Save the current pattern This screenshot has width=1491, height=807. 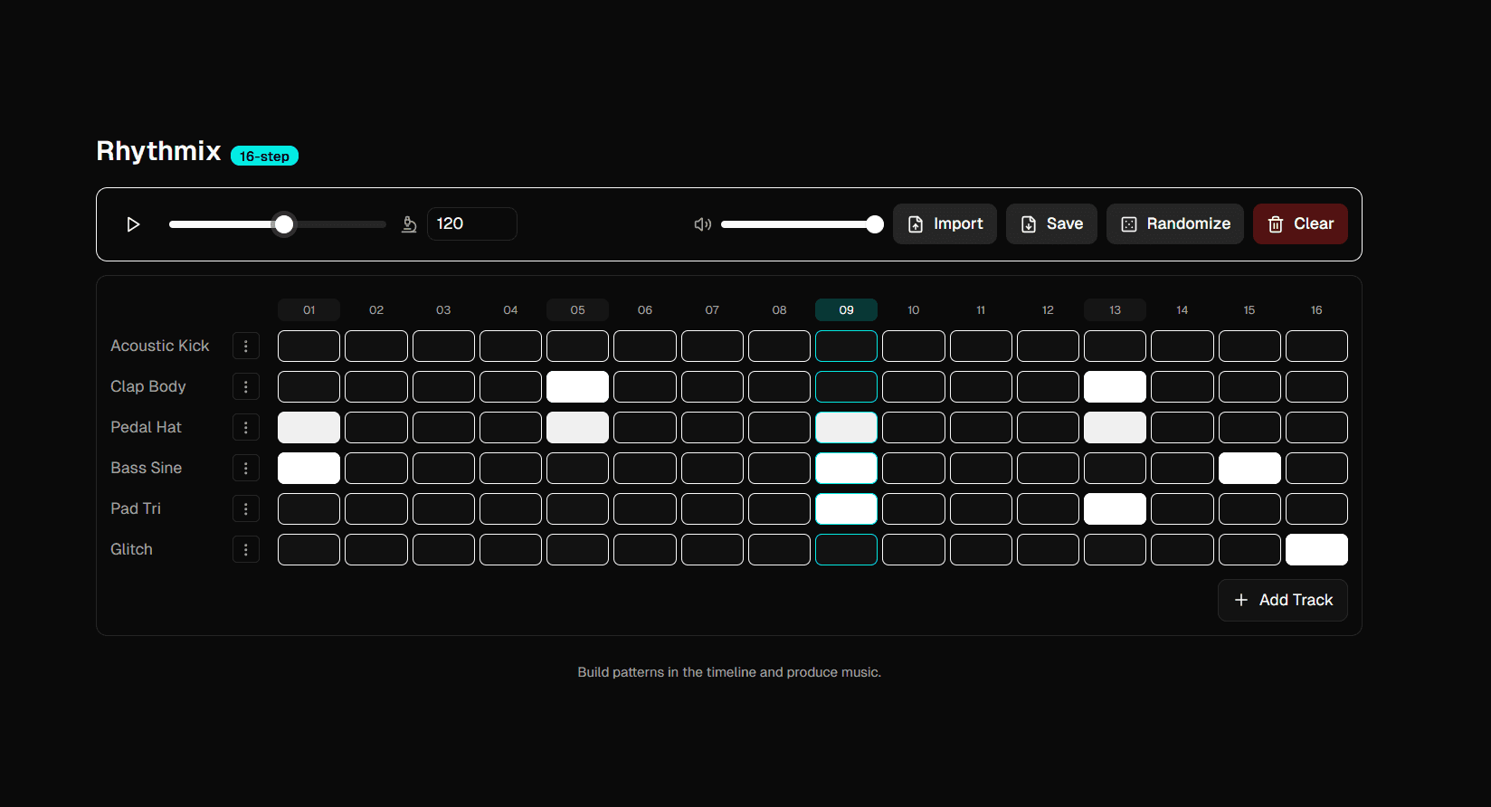point(1051,224)
